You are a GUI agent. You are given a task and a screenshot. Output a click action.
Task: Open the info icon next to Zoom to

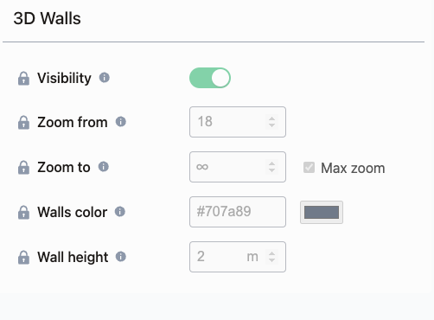click(104, 166)
